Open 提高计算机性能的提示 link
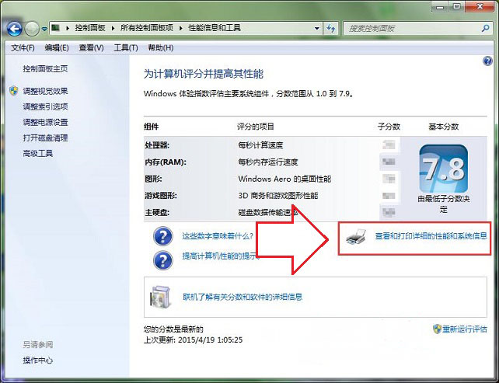The image size is (499, 383). pos(221,256)
